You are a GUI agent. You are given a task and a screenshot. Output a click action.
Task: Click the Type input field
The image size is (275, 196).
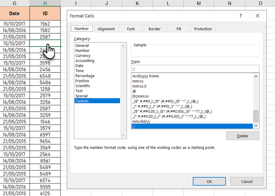click(x=195, y=69)
